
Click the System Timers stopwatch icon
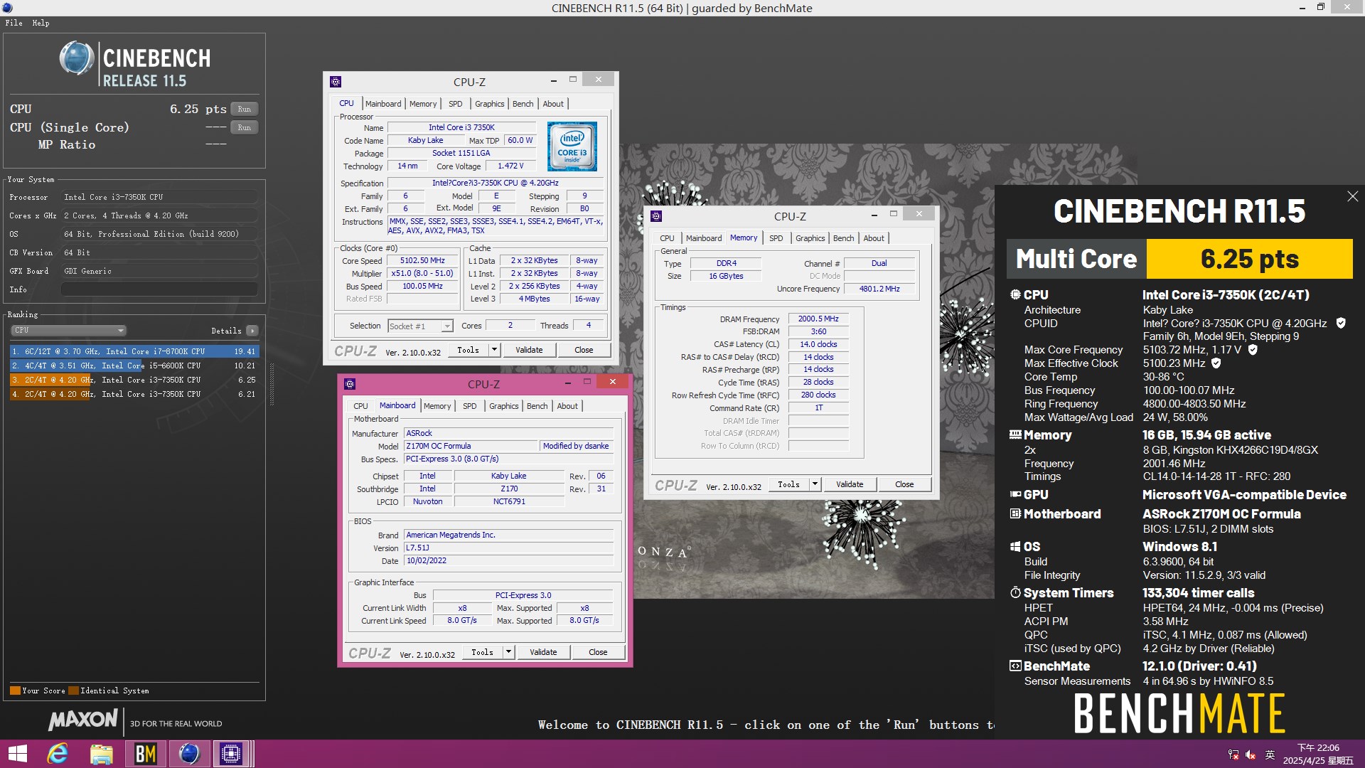1015,592
